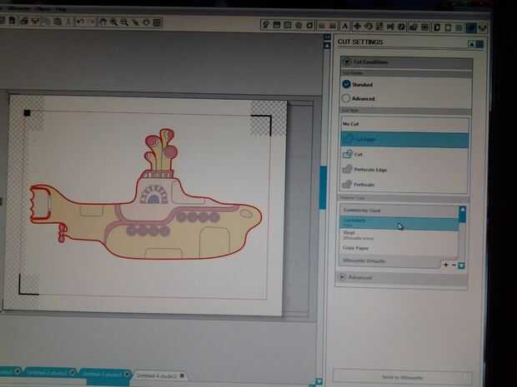Click the Send to Silhouette button

(403, 377)
